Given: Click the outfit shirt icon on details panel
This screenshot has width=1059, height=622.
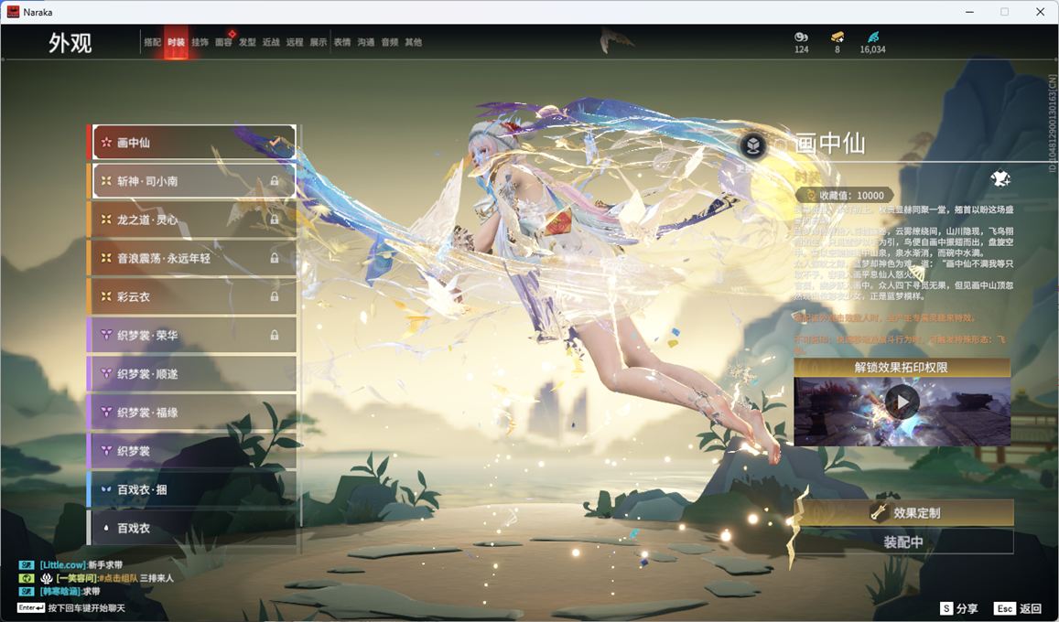Looking at the screenshot, I should [1000, 178].
